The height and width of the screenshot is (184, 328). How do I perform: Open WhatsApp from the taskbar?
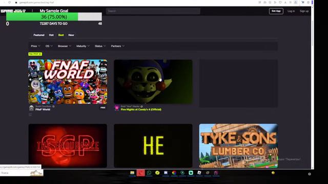[x=149, y=173]
